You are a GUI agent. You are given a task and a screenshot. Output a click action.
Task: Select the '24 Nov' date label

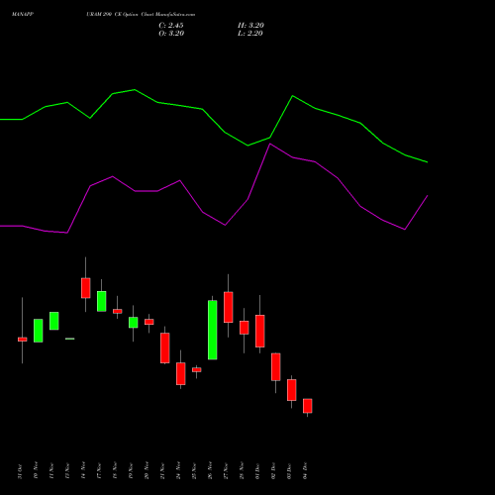click(178, 470)
